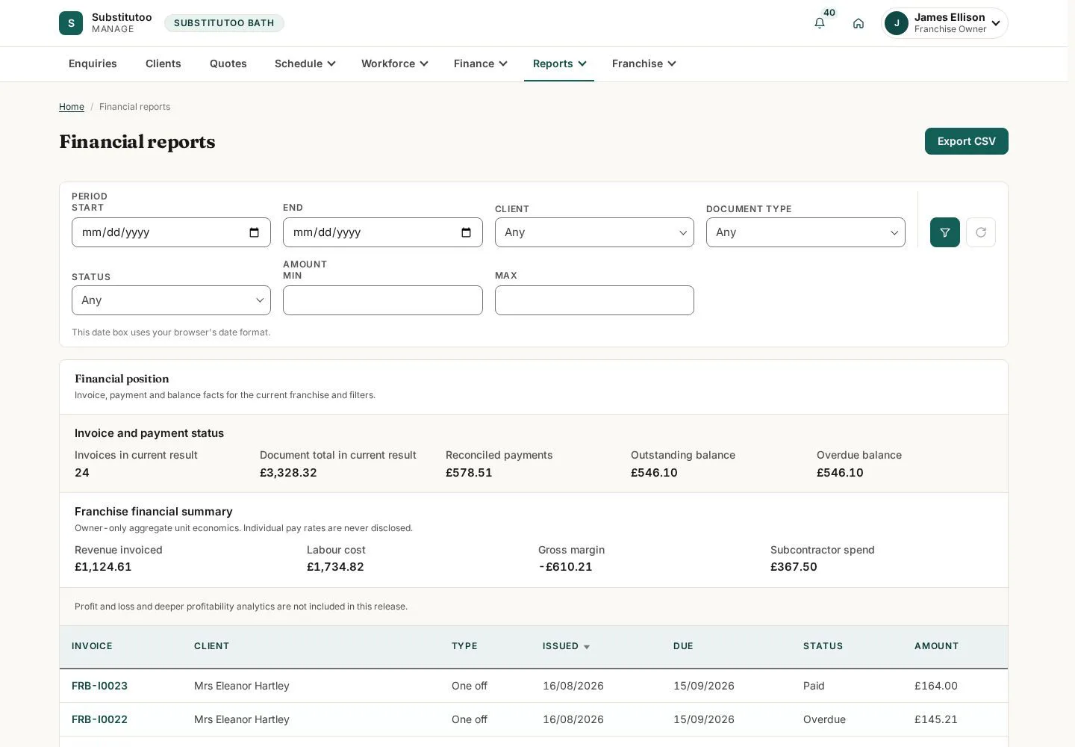Sort by Amount column header
Image resolution: width=1075 pixels, height=747 pixels.
[x=936, y=646]
